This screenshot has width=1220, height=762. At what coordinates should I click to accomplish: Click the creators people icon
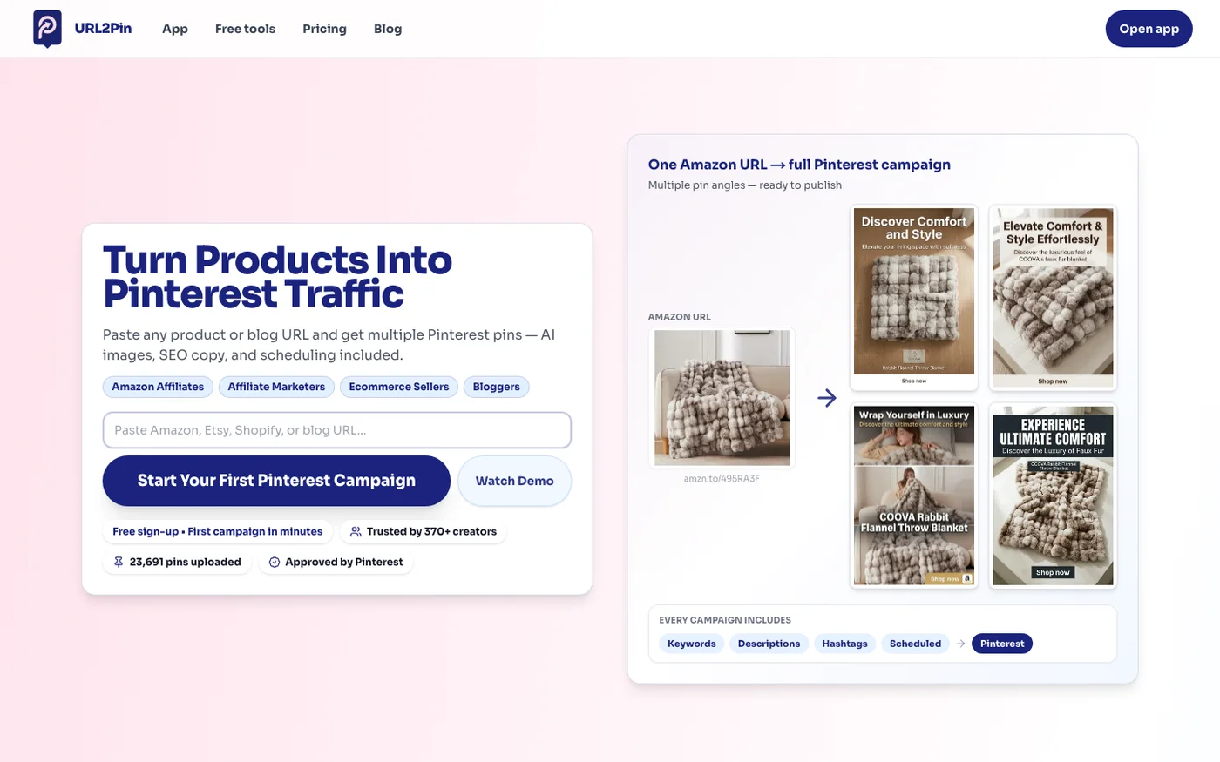point(356,531)
